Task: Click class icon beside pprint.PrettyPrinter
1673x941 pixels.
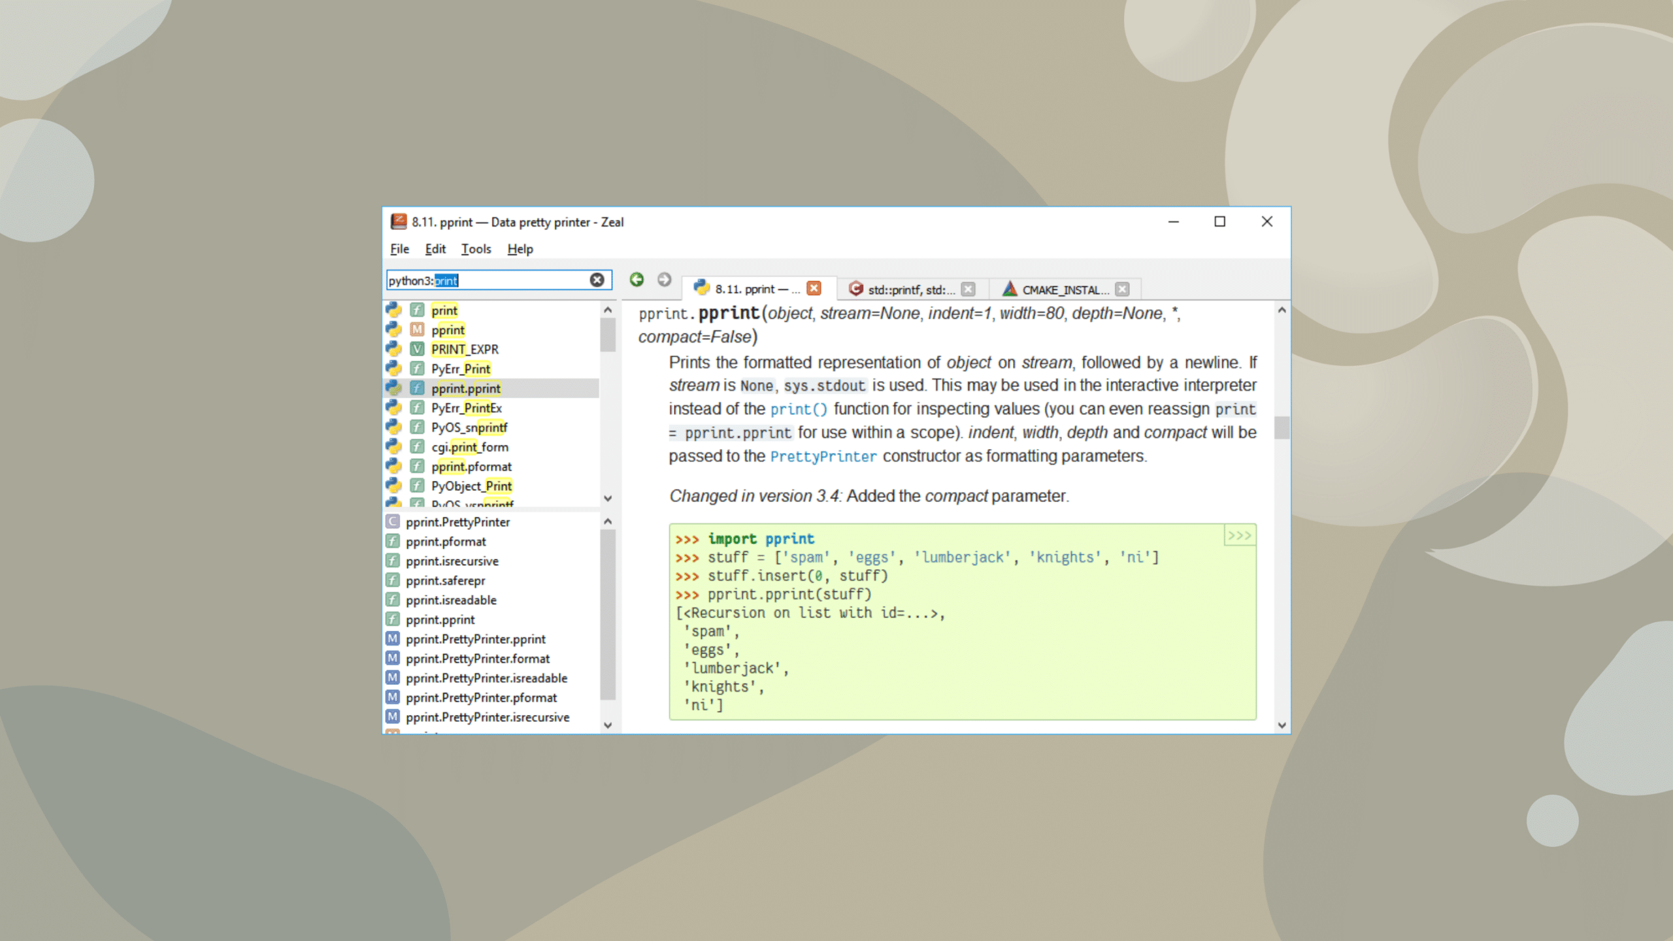Action: pos(392,521)
